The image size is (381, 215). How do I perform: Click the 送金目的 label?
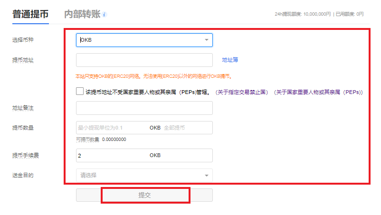click(x=23, y=175)
